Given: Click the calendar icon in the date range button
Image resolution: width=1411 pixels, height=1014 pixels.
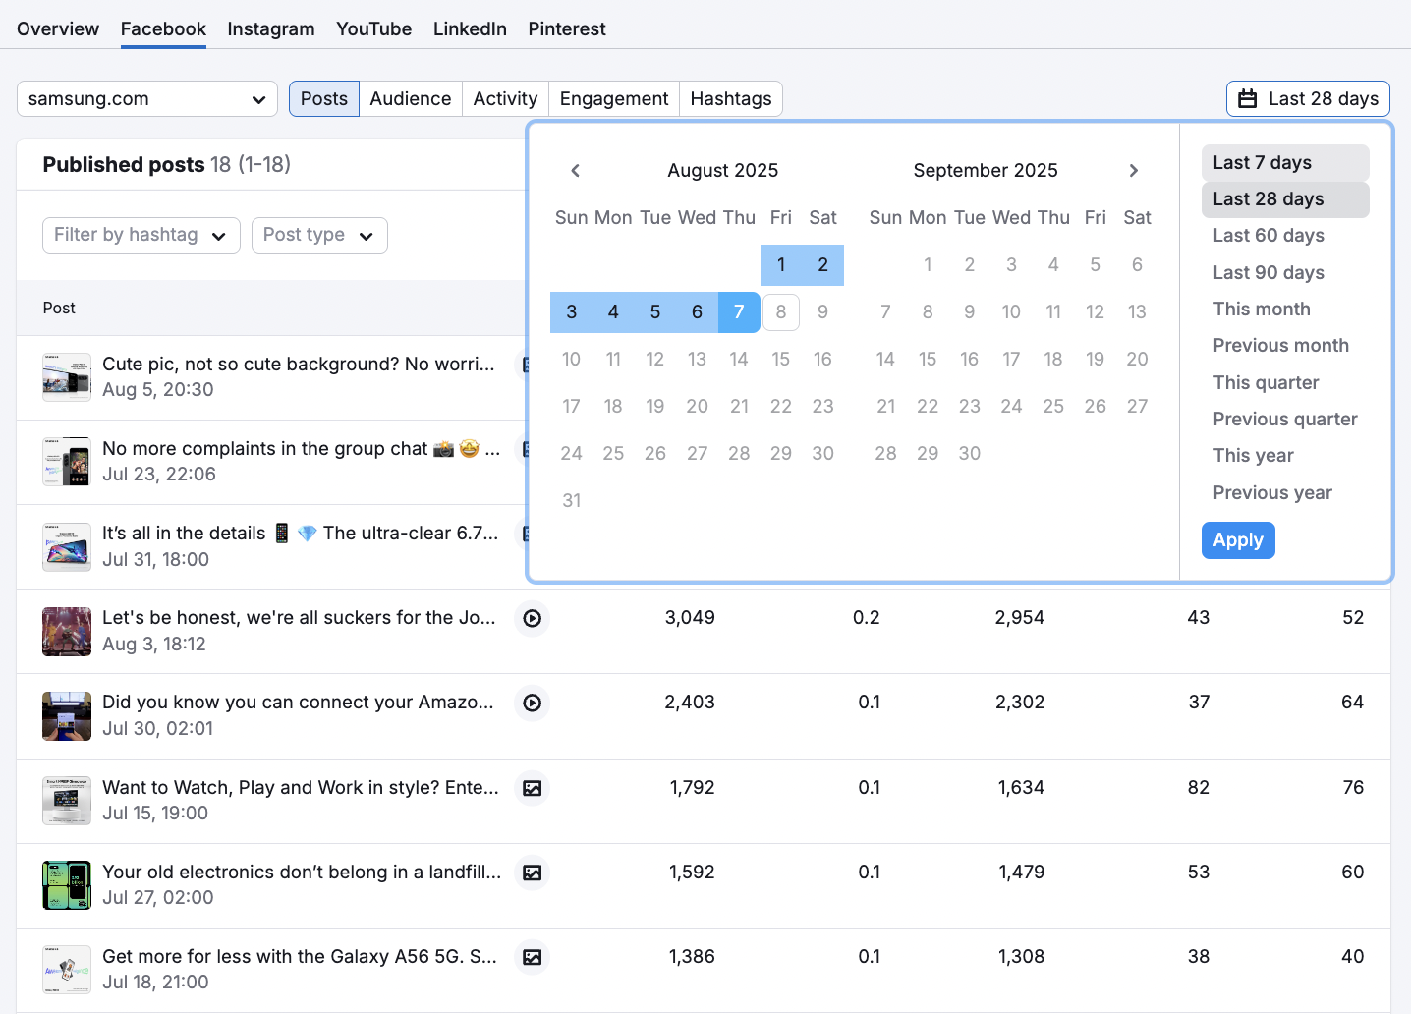Looking at the screenshot, I should (1248, 98).
